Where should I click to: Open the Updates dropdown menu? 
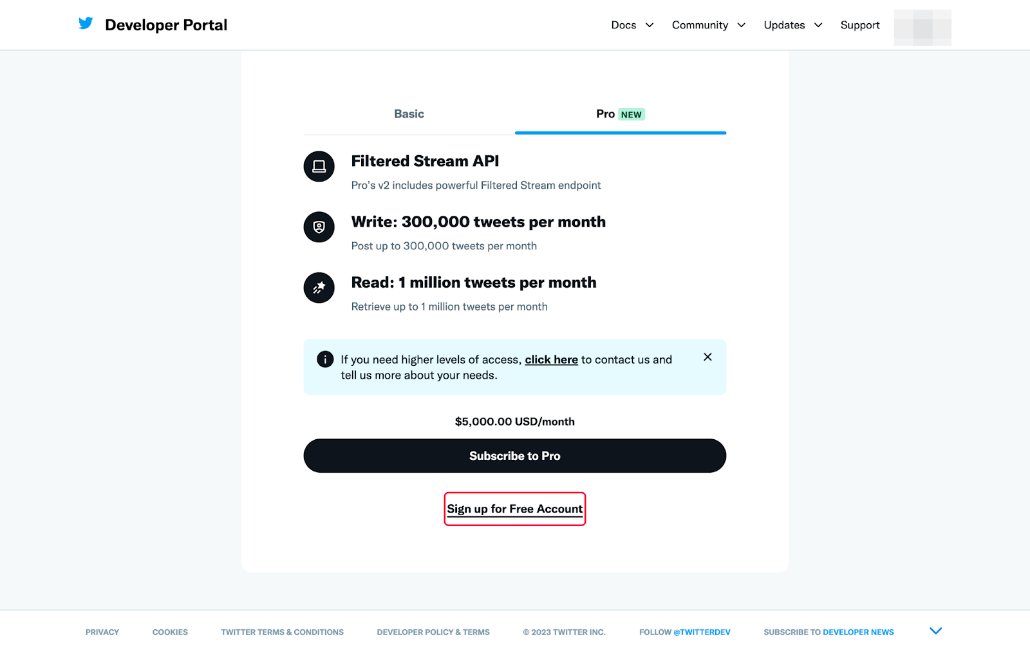pyautogui.click(x=793, y=25)
